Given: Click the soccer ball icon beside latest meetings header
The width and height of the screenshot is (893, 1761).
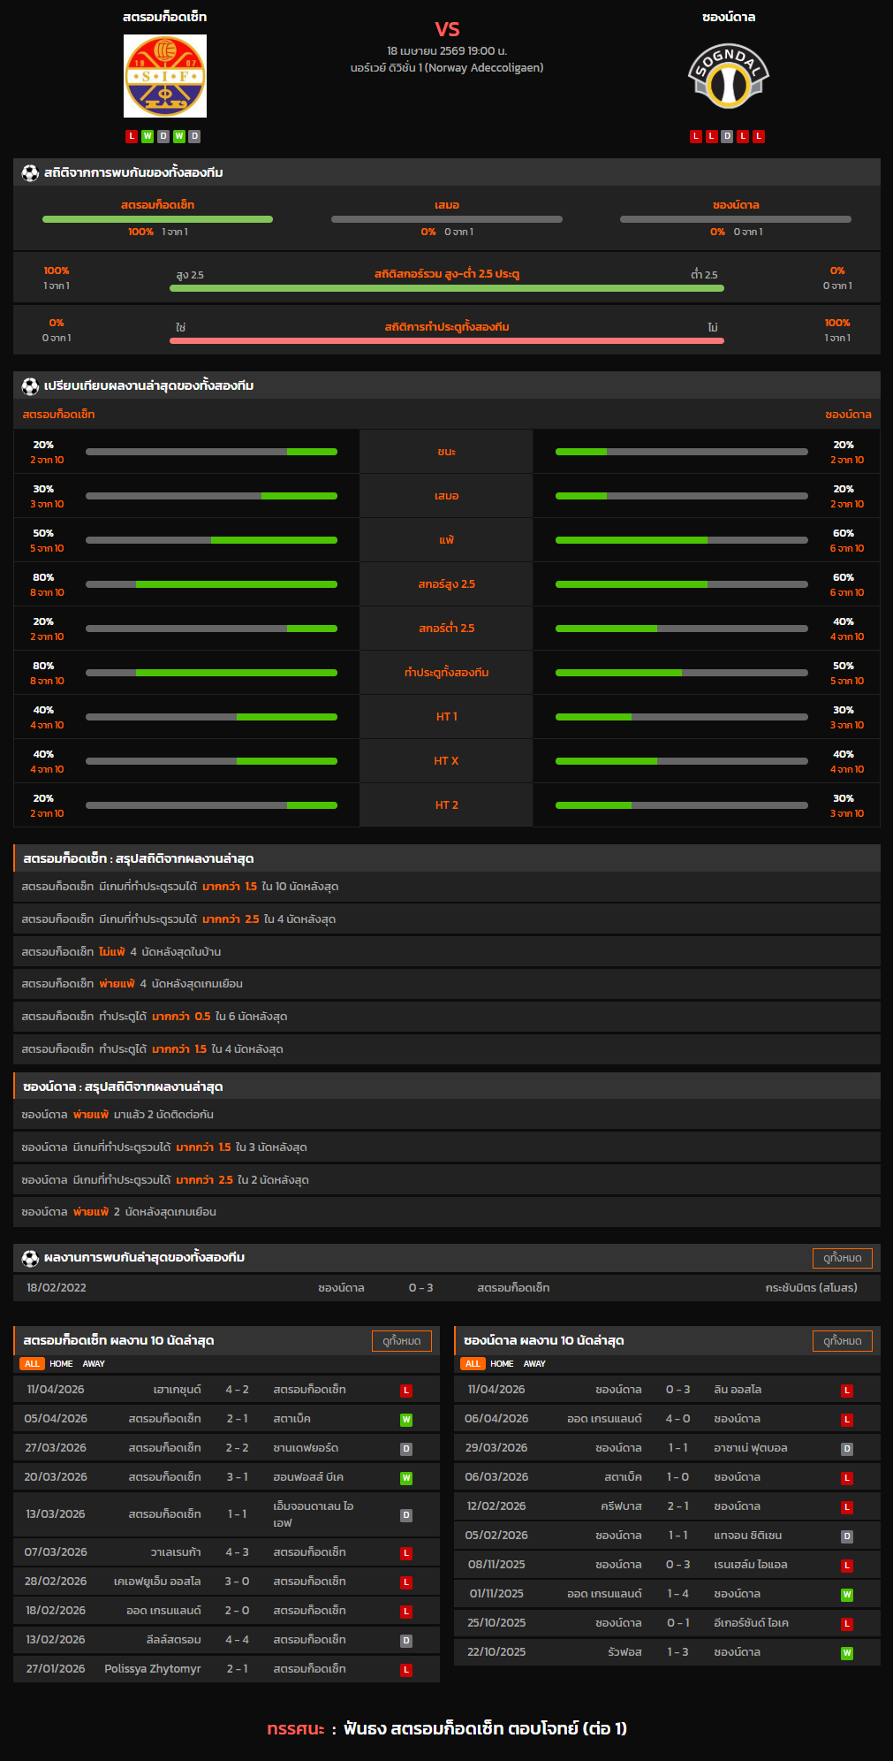Looking at the screenshot, I should [30, 1257].
